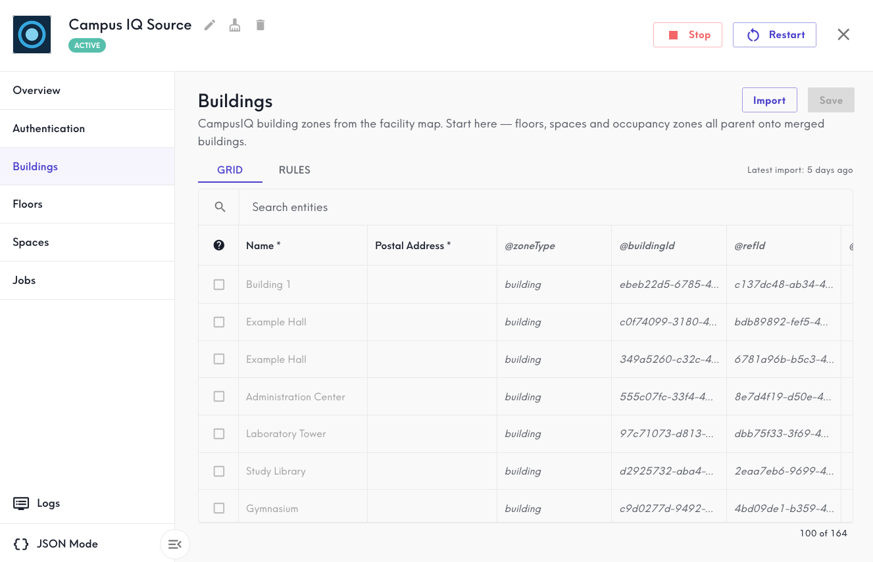Image resolution: width=873 pixels, height=562 pixels.
Task: Click the Building 1 name cell
Action: pyautogui.click(x=303, y=285)
